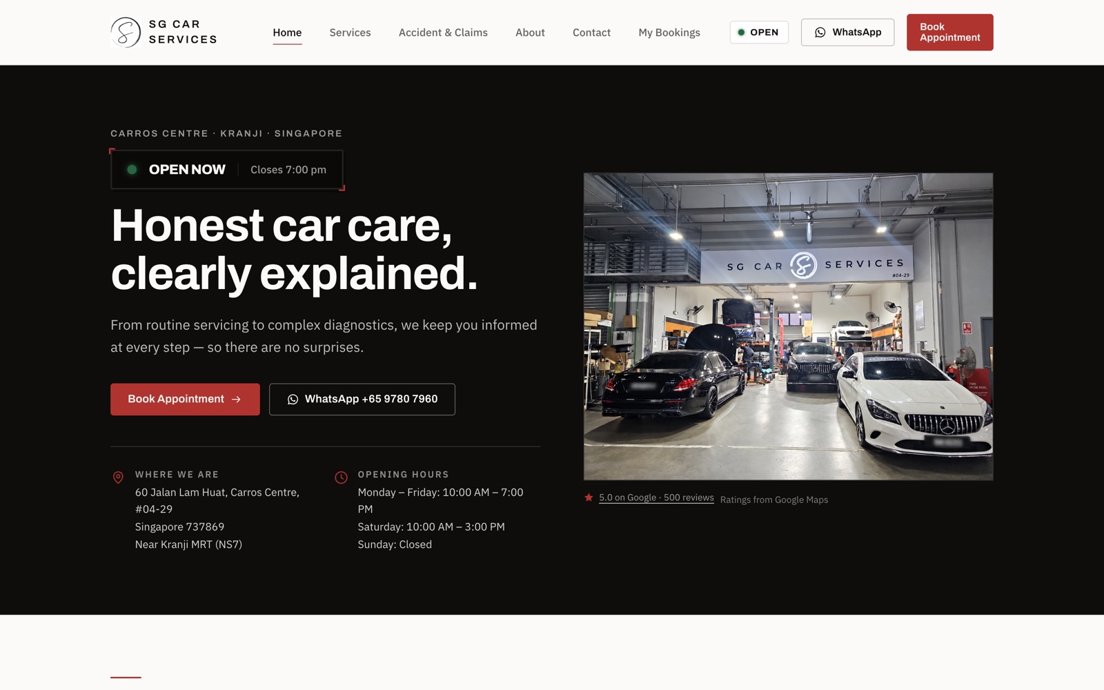
Task: Click the red star rating icon
Action: 589,497
